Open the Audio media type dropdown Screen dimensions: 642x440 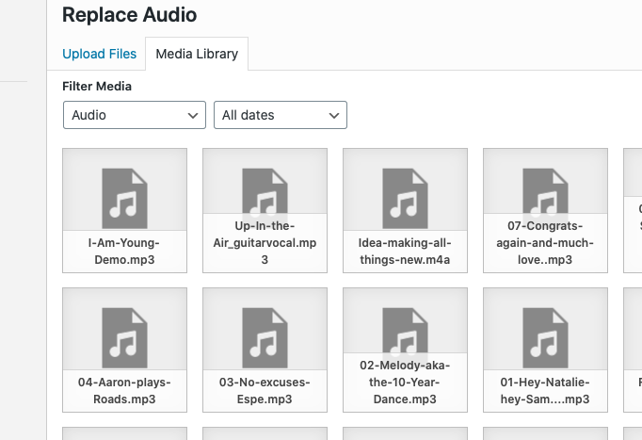click(x=135, y=115)
